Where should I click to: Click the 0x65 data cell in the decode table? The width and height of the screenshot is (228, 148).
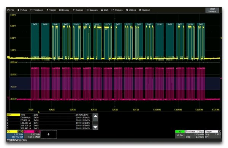pos(36,126)
